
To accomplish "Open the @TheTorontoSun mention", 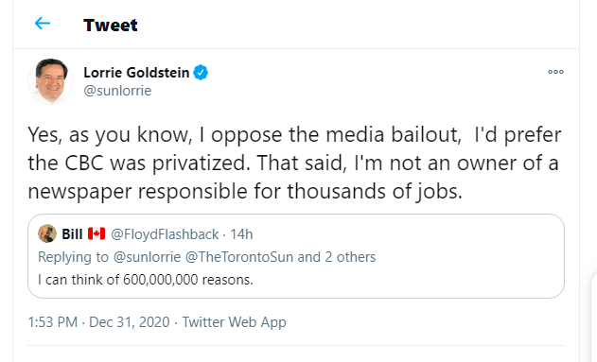I will click(239, 257).
